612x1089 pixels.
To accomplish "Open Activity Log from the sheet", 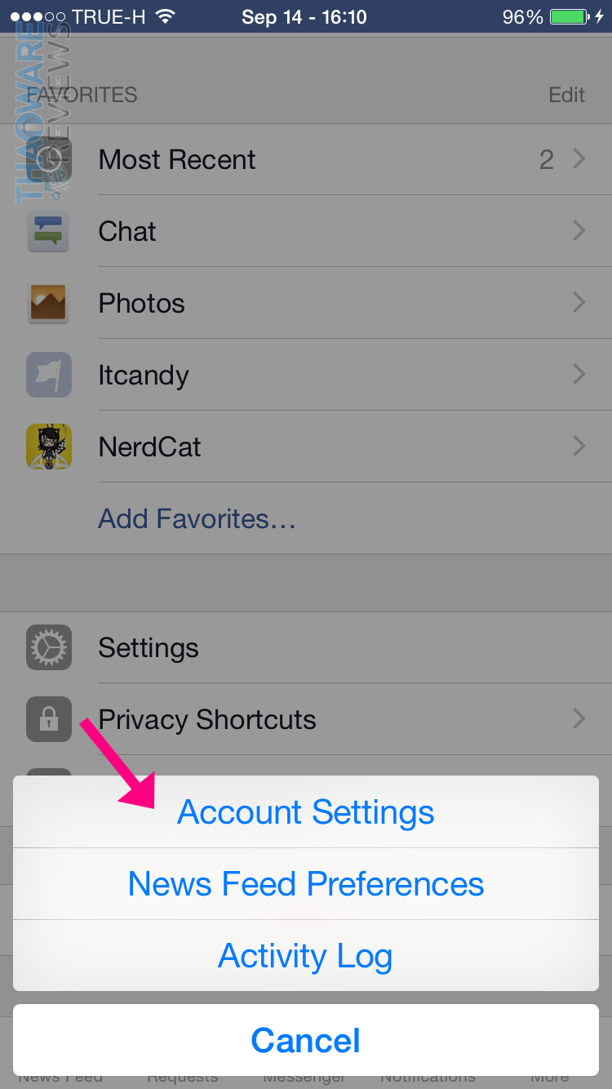I will click(306, 956).
